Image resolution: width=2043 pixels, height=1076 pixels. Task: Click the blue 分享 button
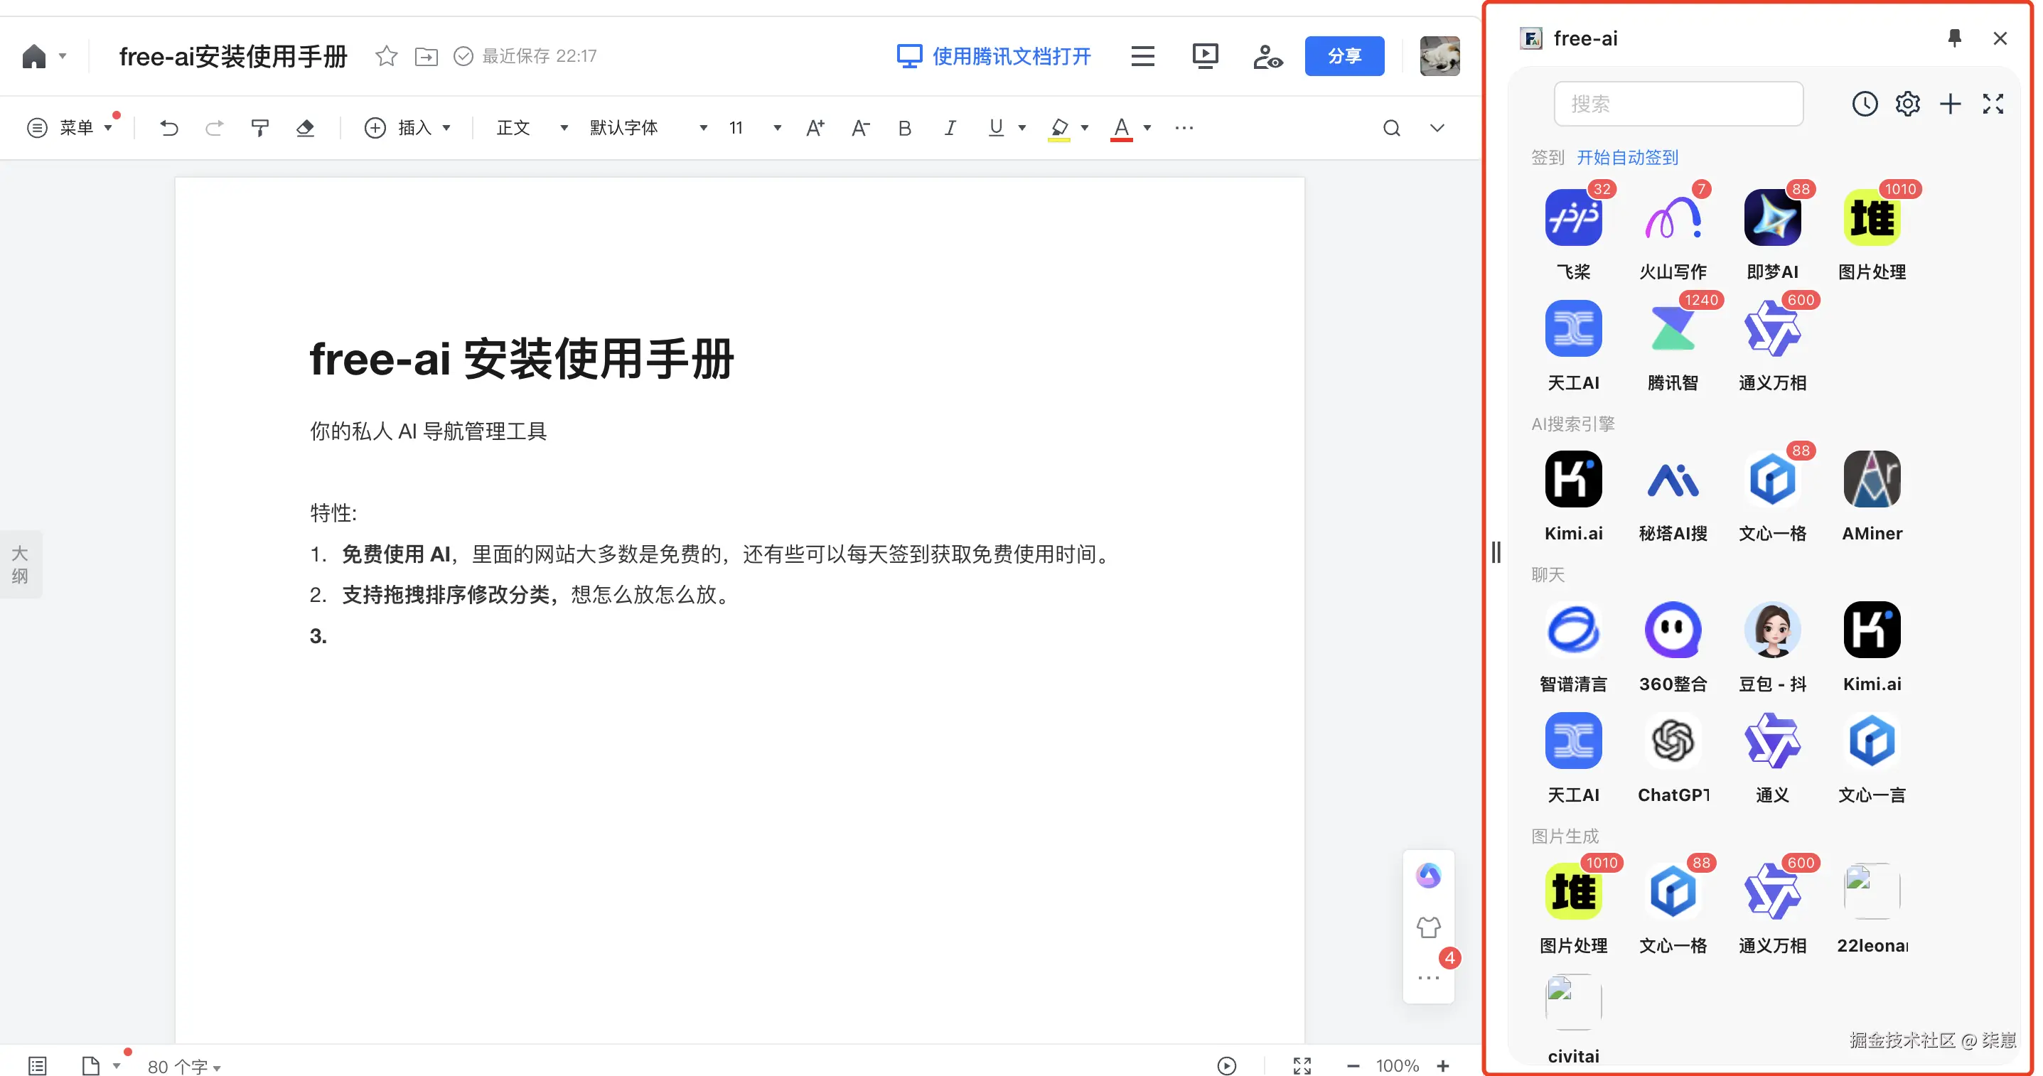tap(1344, 56)
